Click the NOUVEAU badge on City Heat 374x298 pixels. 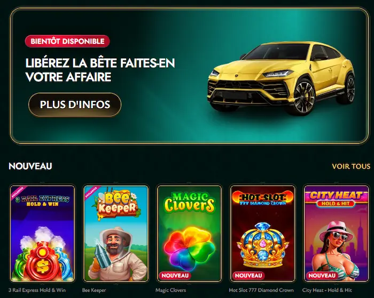click(322, 276)
